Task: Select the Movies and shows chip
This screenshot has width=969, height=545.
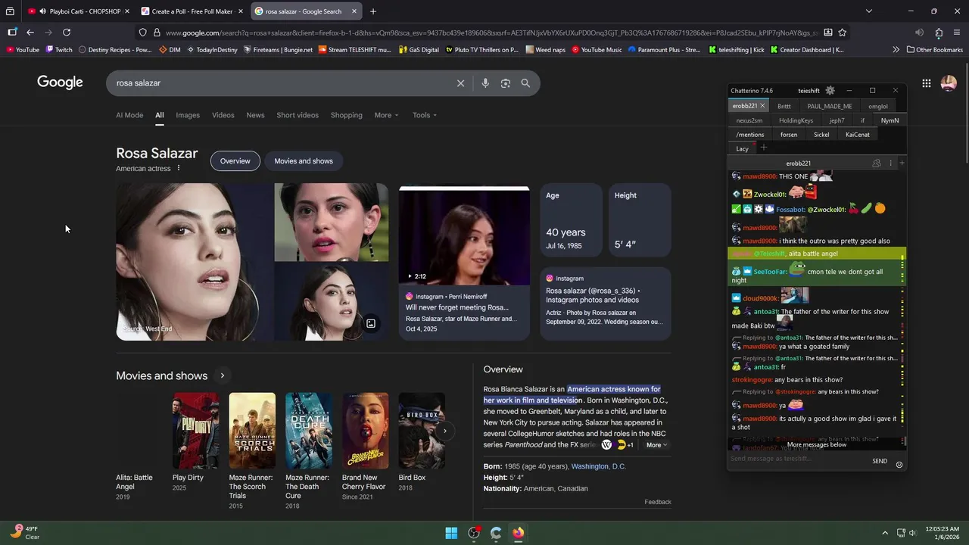Action: pyautogui.click(x=304, y=161)
